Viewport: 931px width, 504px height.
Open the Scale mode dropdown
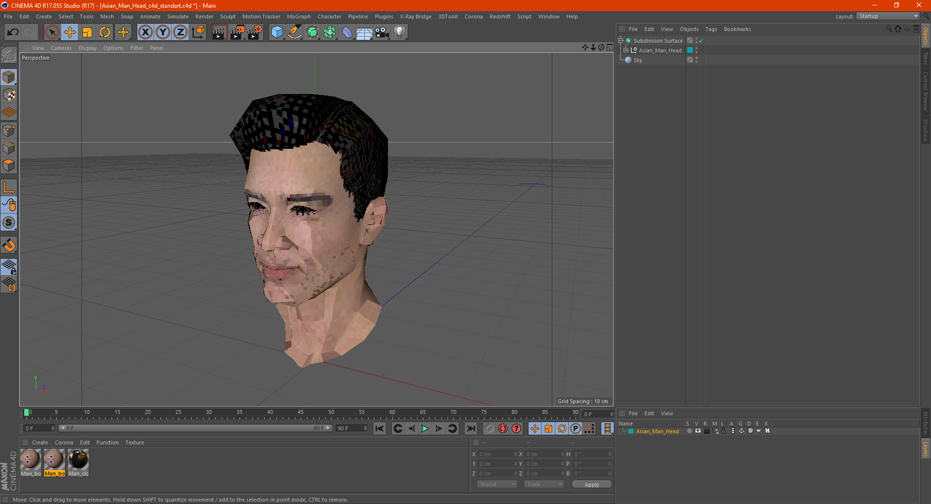click(544, 484)
